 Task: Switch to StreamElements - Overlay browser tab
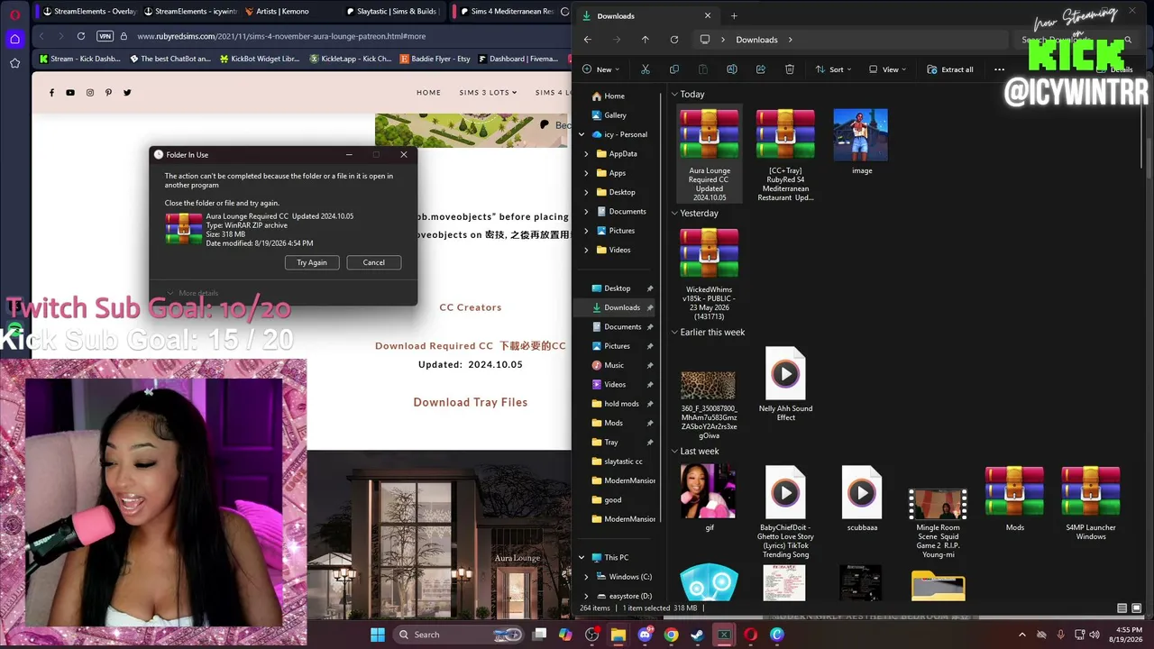(89, 12)
